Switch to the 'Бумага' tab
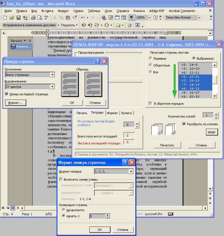The image size is (224, 236). pyautogui.click(x=127, y=113)
